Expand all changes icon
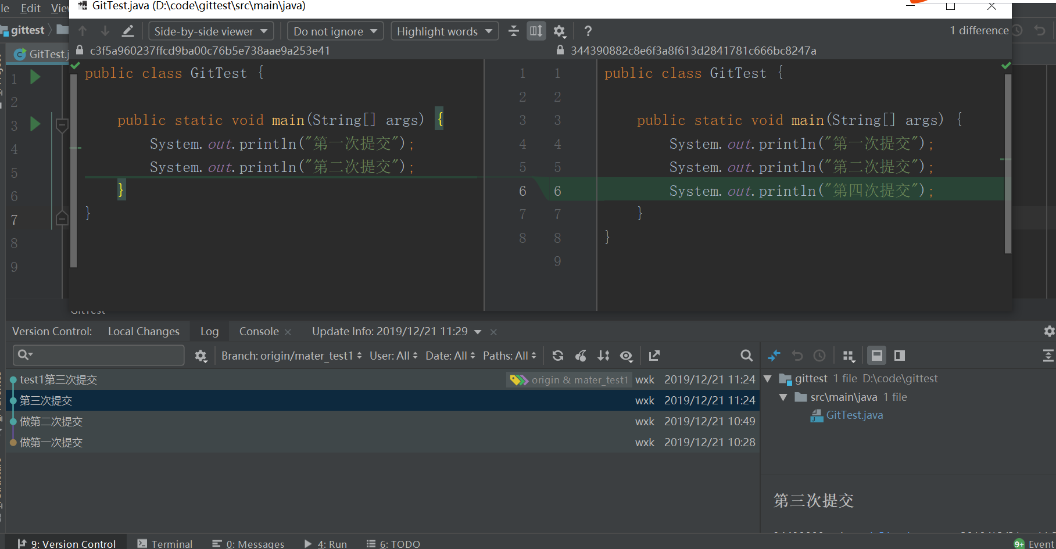 [1048, 356]
